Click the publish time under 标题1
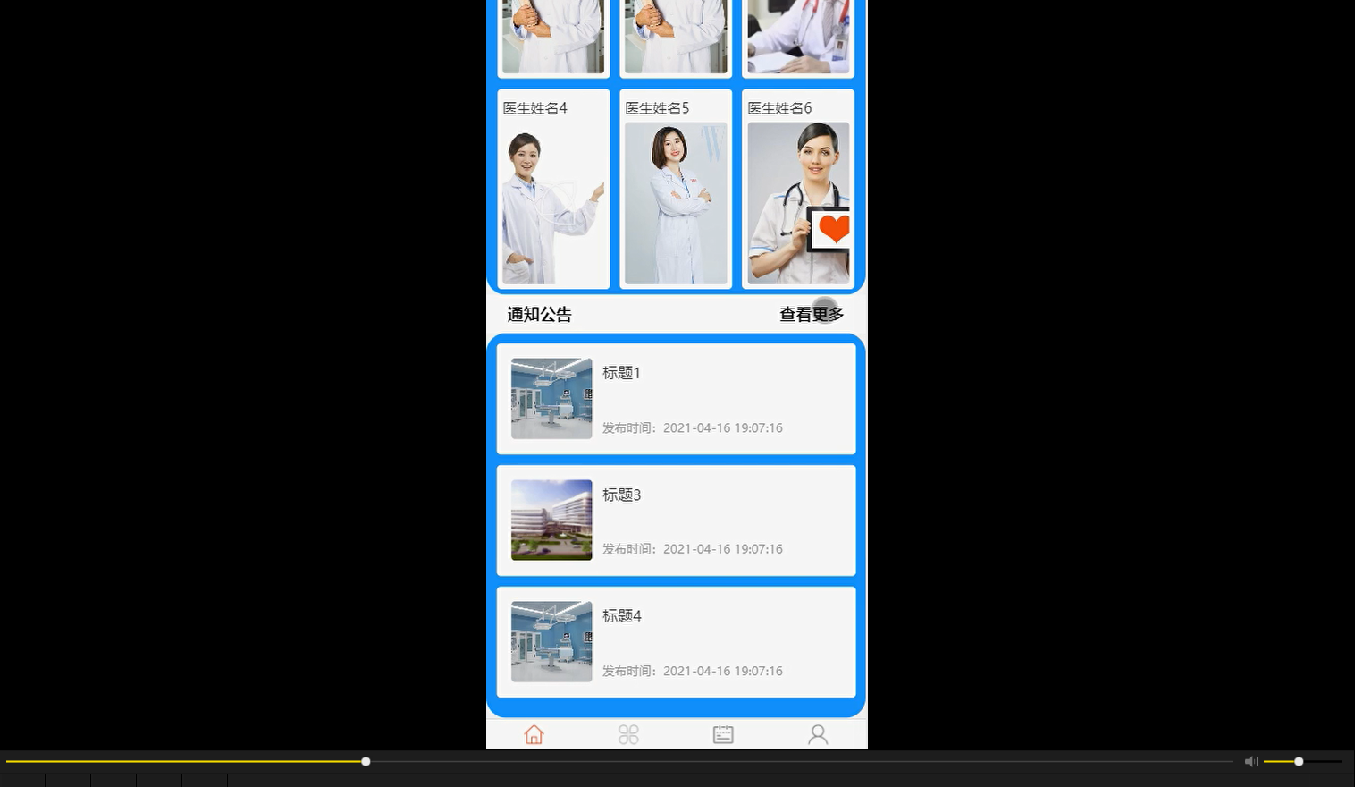This screenshot has width=1355, height=787. pyautogui.click(x=692, y=427)
